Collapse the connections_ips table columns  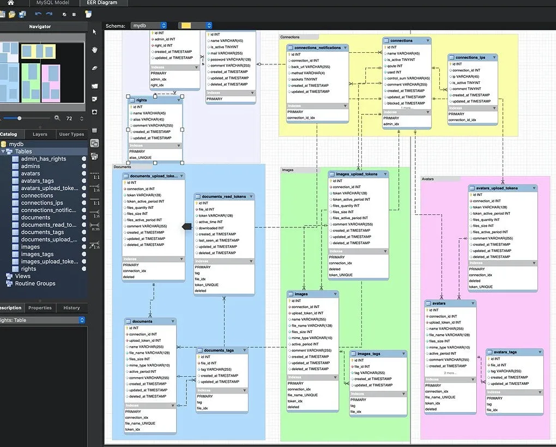494,57
